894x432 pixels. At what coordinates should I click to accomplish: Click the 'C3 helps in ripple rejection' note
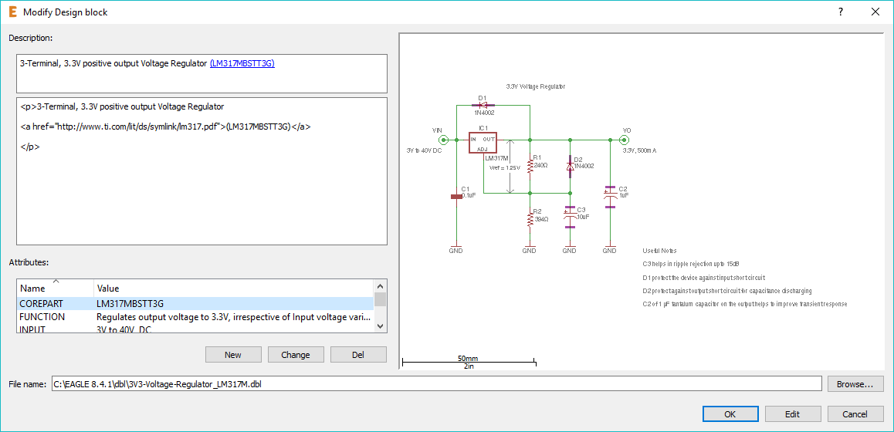[x=690, y=264]
